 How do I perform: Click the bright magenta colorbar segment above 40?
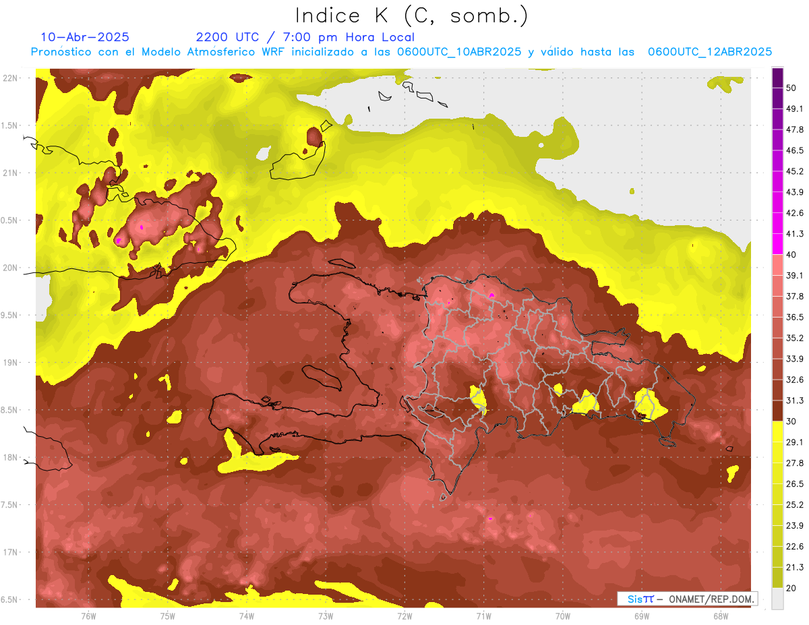point(777,244)
